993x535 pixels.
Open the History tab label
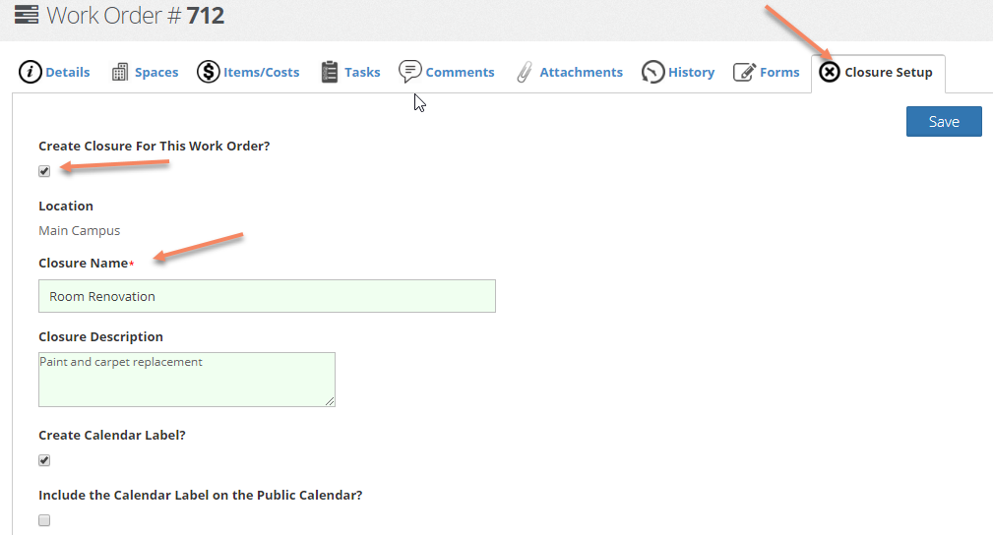point(691,72)
